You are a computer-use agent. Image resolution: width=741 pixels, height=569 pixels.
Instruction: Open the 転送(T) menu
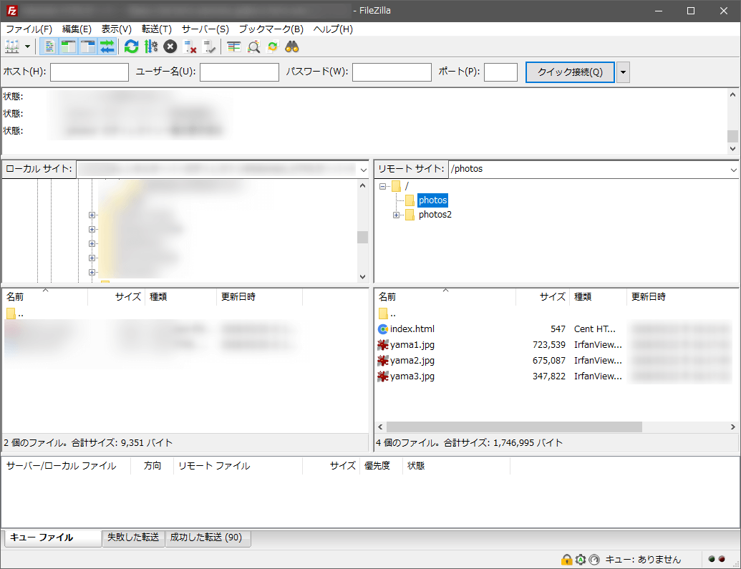156,29
